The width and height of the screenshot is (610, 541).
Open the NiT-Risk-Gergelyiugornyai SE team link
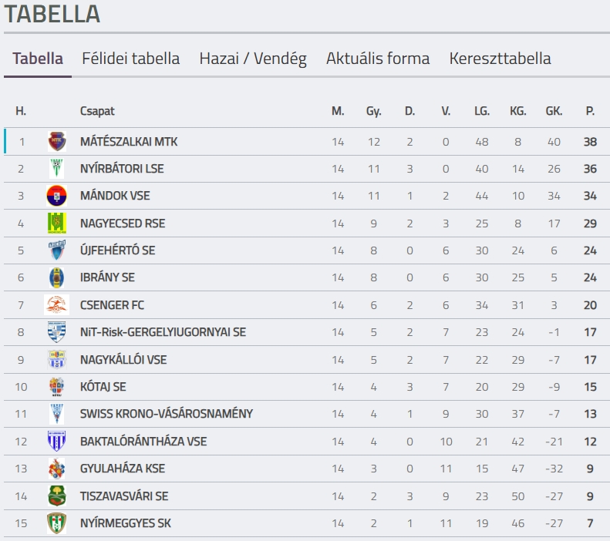coord(163,332)
